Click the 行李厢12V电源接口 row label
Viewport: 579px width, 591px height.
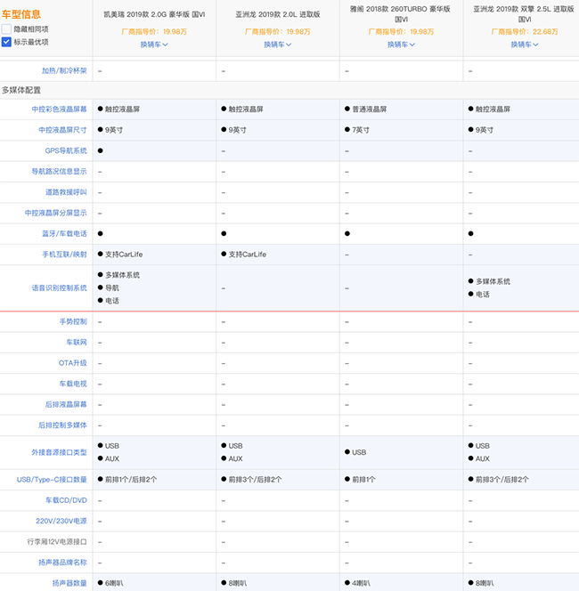[57, 542]
